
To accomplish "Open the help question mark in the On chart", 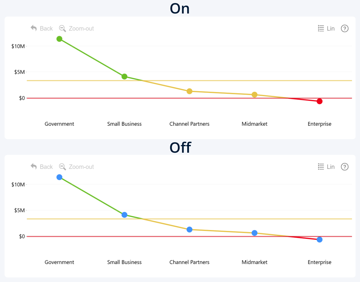I will tap(345, 28).
